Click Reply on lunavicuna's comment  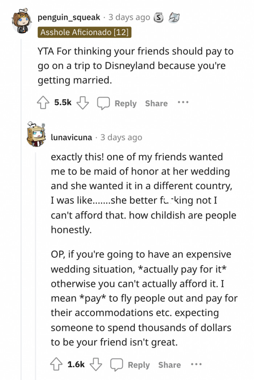139,365
